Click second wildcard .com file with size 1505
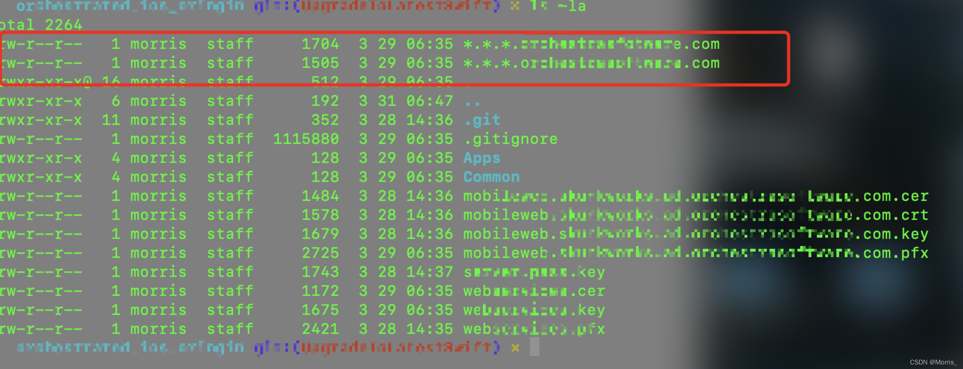Viewport: 963px width, 369px height. 591,63
